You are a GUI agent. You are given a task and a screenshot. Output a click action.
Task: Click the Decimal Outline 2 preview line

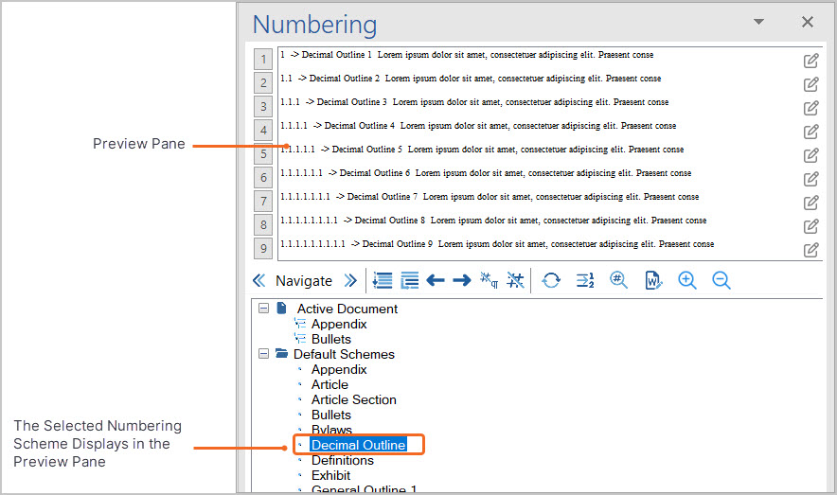point(471,79)
